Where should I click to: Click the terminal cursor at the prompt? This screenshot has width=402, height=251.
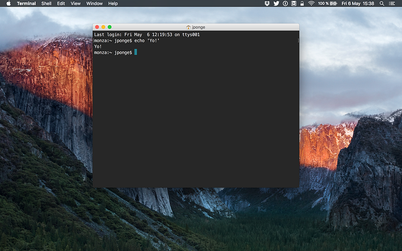click(x=136, y=52)
